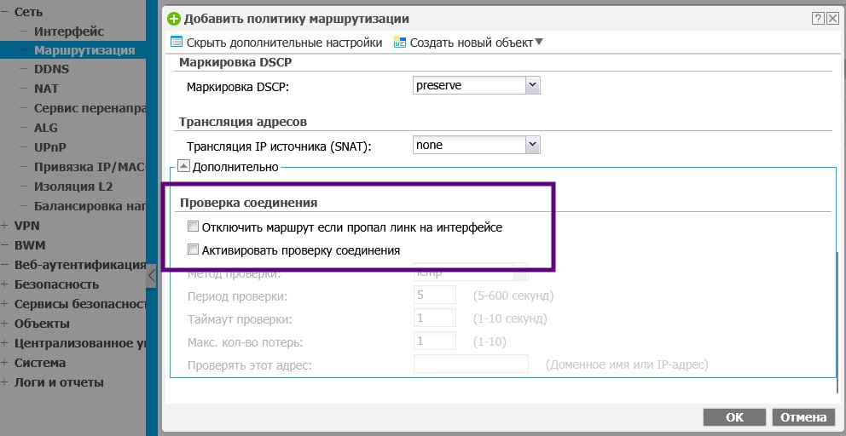
Task: Click the hide advanced settings list icon
Action: 177,42
